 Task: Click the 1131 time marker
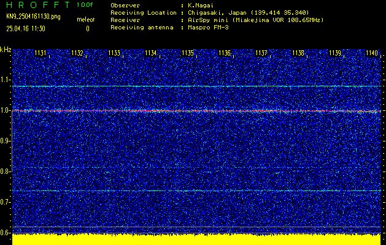(x=41, y=53)
